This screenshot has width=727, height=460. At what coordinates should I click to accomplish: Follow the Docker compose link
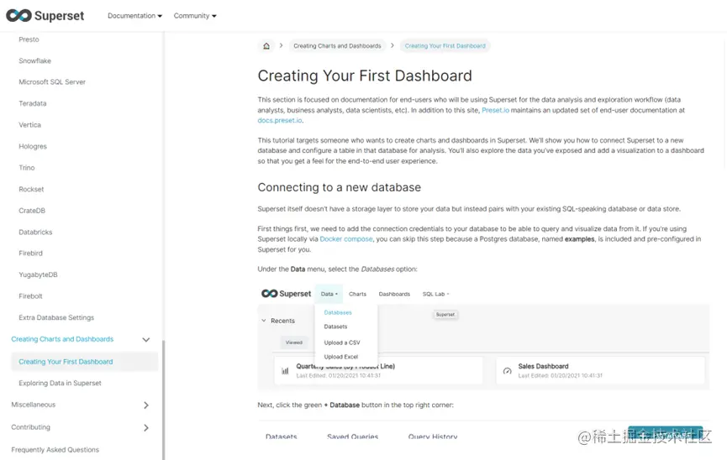pos(346,239)
